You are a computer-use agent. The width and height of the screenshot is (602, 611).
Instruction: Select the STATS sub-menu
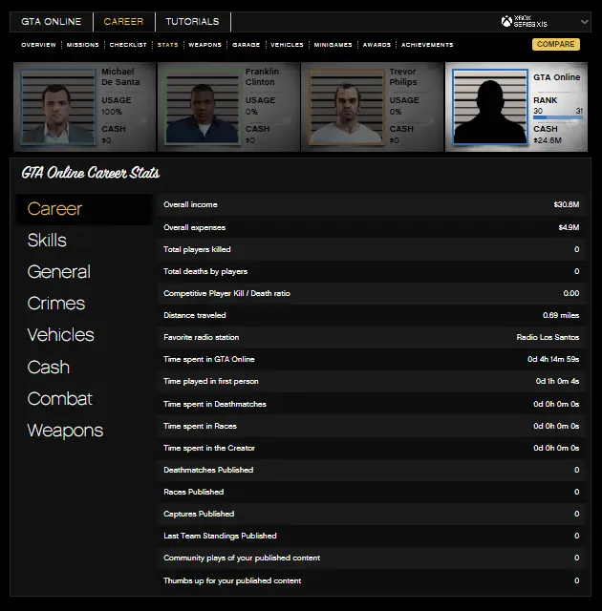pyautogui.click(x=167, y=45)
